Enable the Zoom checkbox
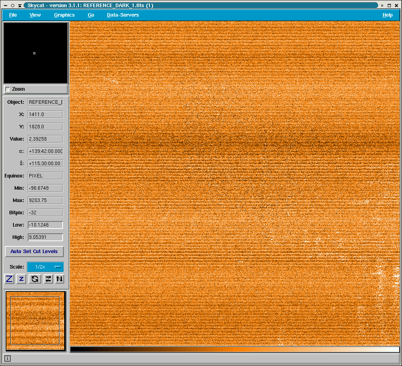Viewport: 402px width, 366px height. (x=8, y=90)
